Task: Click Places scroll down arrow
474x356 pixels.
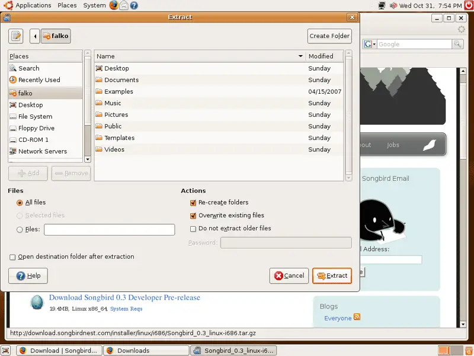Action: click(x=88, y=159)
